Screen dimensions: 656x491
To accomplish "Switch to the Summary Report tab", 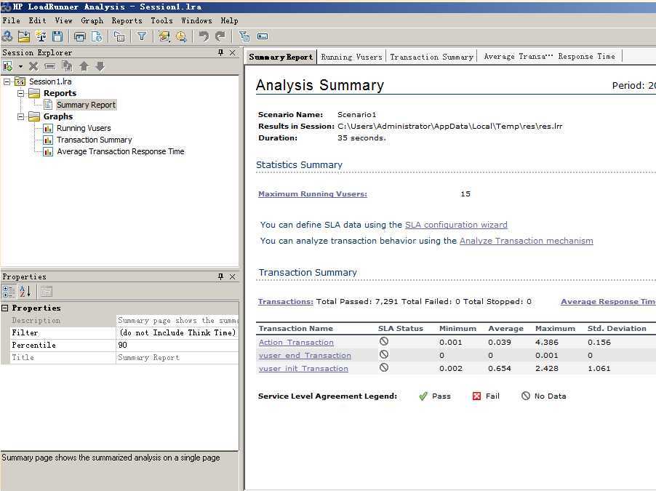I will point(281,57).
